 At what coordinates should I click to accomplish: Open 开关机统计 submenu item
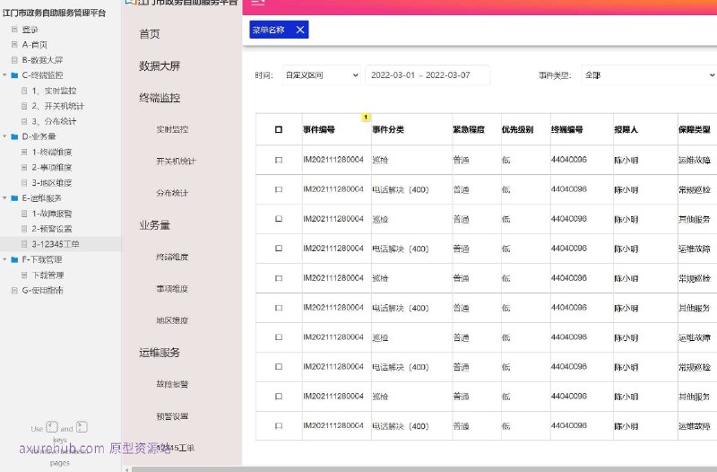click(x=176, y=162)
